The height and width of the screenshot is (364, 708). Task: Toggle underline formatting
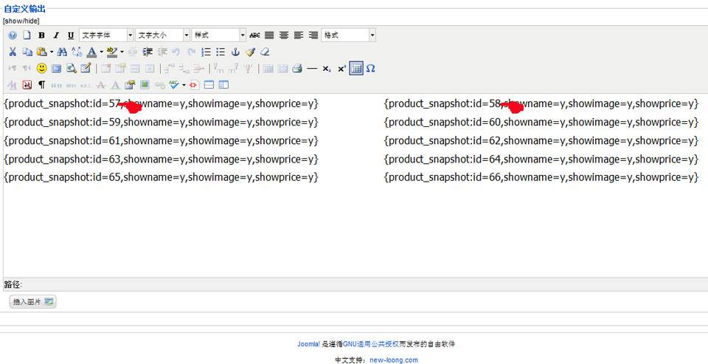click(71, 35)
